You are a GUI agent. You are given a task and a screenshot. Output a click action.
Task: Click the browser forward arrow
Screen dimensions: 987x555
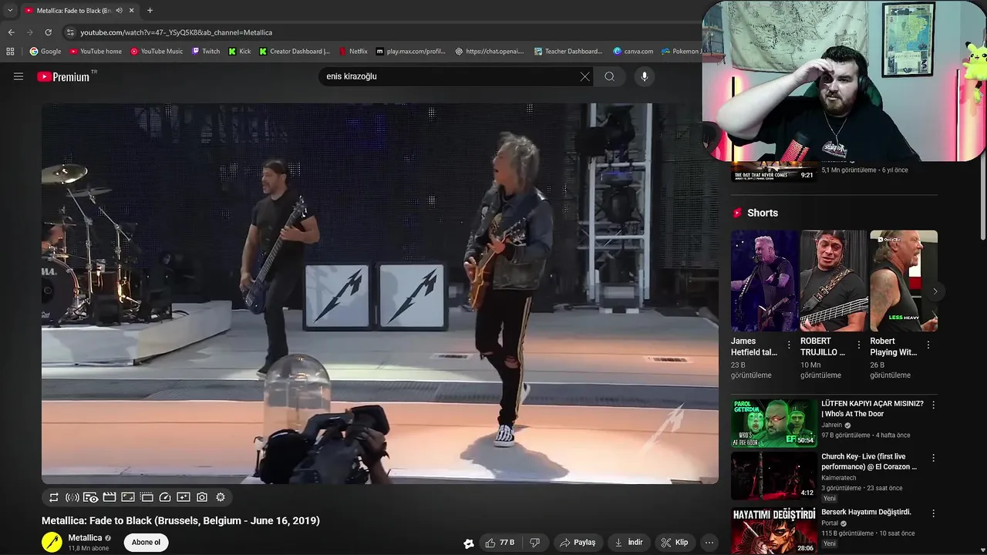tap(29, 32)
